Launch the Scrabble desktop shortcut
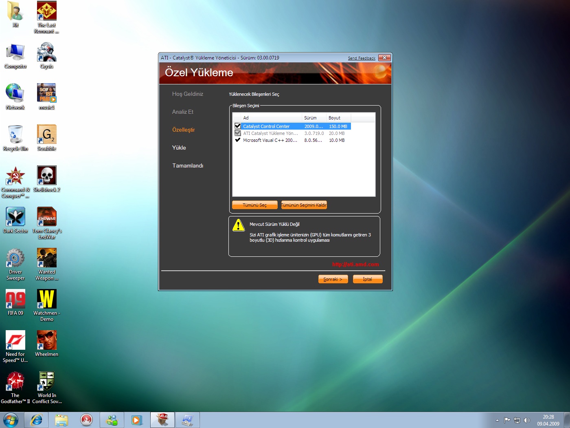 tap(47, 138)
